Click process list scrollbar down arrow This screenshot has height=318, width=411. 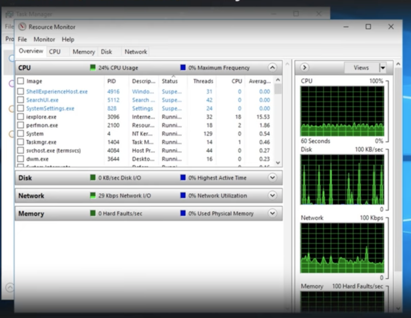[278, 163]
